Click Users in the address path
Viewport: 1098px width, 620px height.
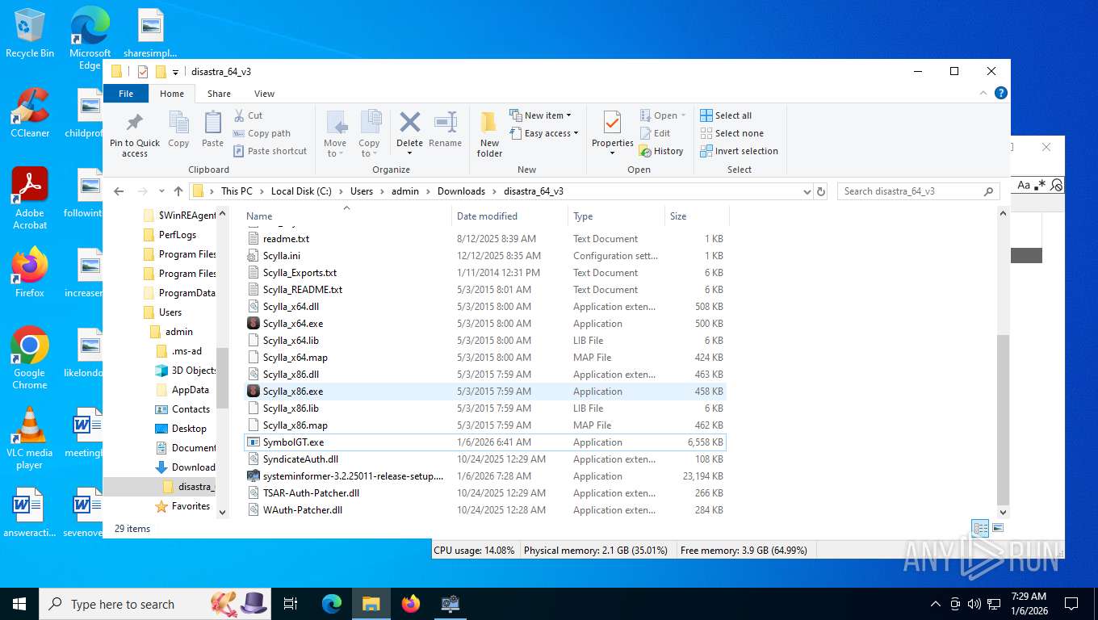pyautogui.click(x=362, y=191)
